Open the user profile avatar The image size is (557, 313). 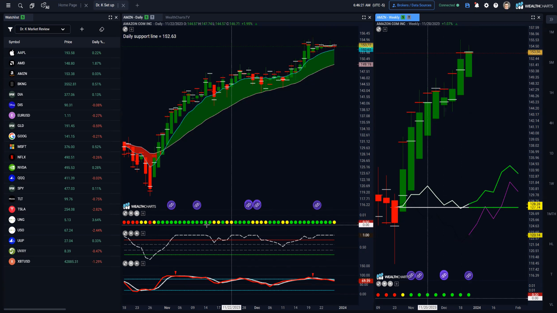(507, 5)
